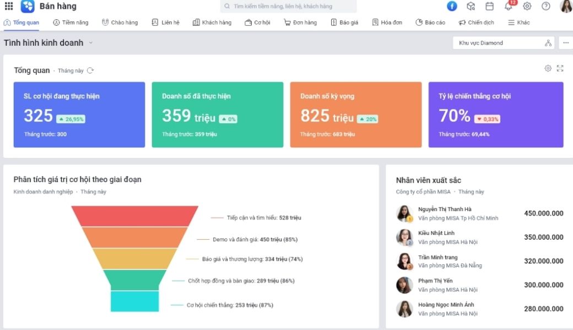Image resolution: width=573 pixels, height=330 pixels.
Task: Open the Khu vực Diamond selector
Action: click(x=504, y=43)
